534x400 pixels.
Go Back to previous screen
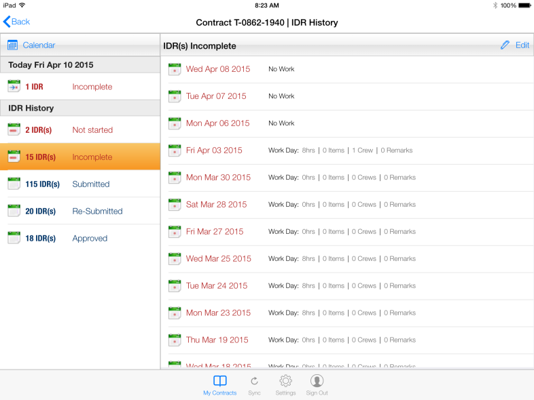pyautogui.click(x=17, y=22)
